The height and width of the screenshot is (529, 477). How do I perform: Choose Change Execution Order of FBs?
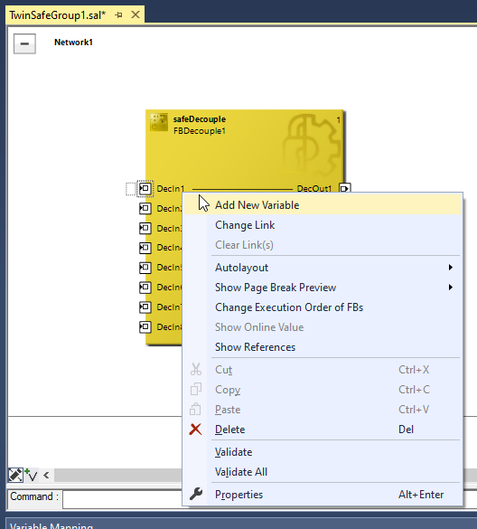point(323,307)
